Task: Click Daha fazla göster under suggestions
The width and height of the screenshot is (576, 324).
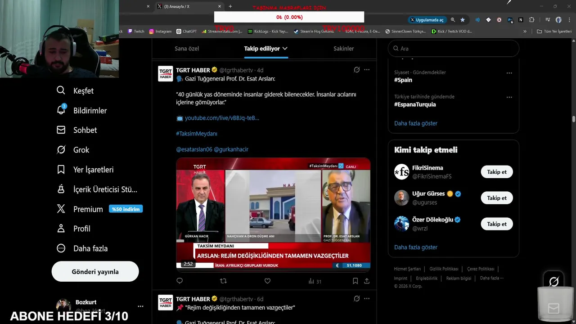Action: [416, 247]
